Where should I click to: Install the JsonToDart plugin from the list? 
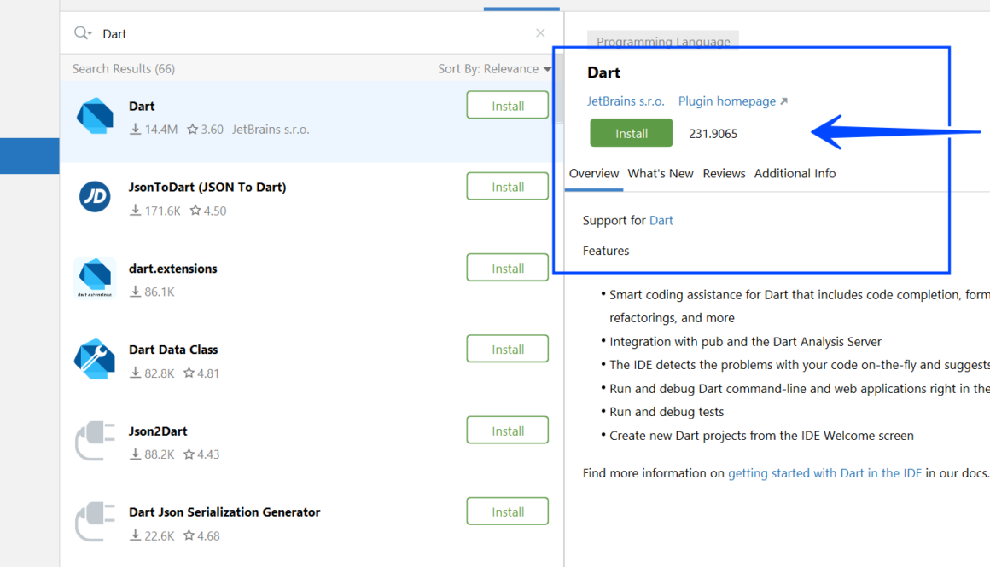(508, 187)
